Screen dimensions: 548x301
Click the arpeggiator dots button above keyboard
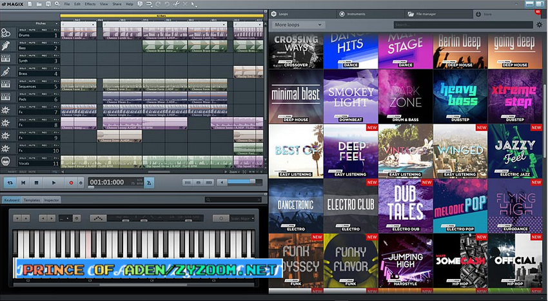tap(98, 218)
